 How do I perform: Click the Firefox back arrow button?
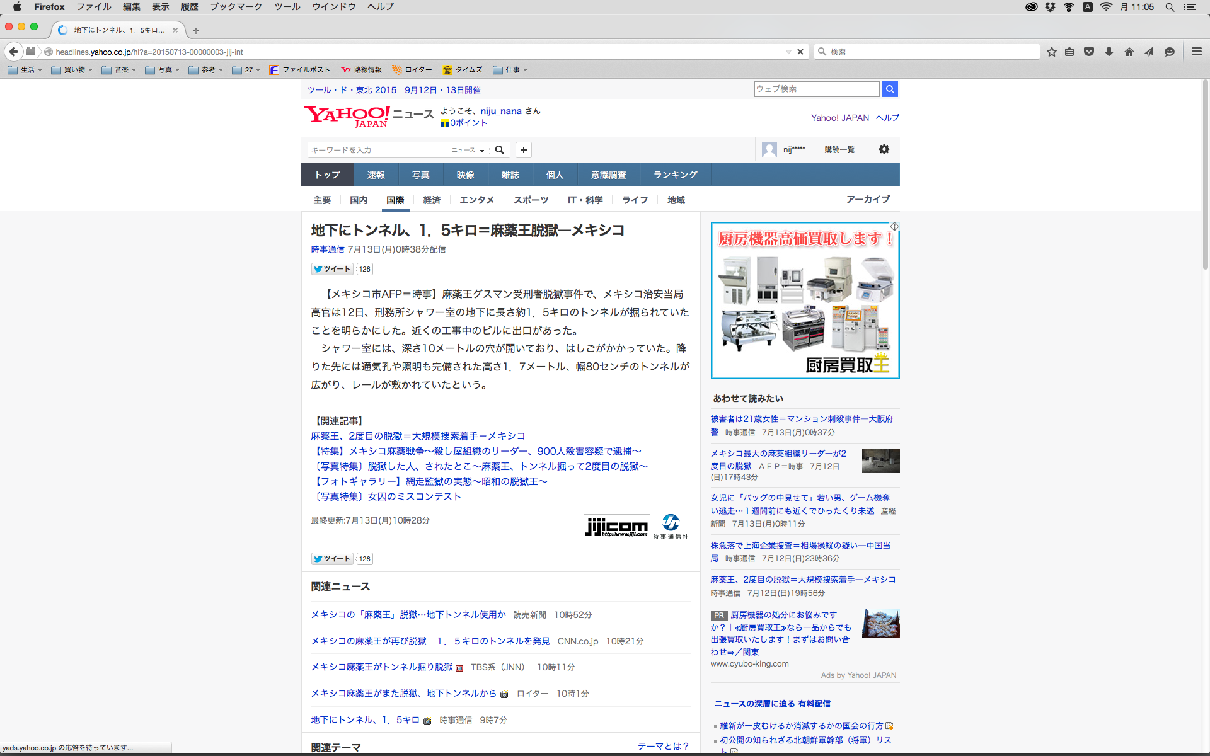coord(13,52)
